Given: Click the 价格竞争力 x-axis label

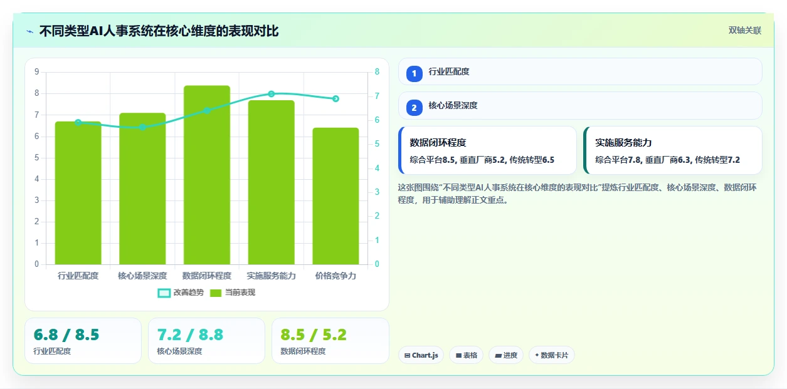Looking at the screenshot, I should pyautogui.click(x=335, y=276).
